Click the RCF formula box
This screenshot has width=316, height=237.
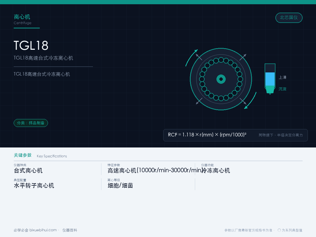pos(235,135)
